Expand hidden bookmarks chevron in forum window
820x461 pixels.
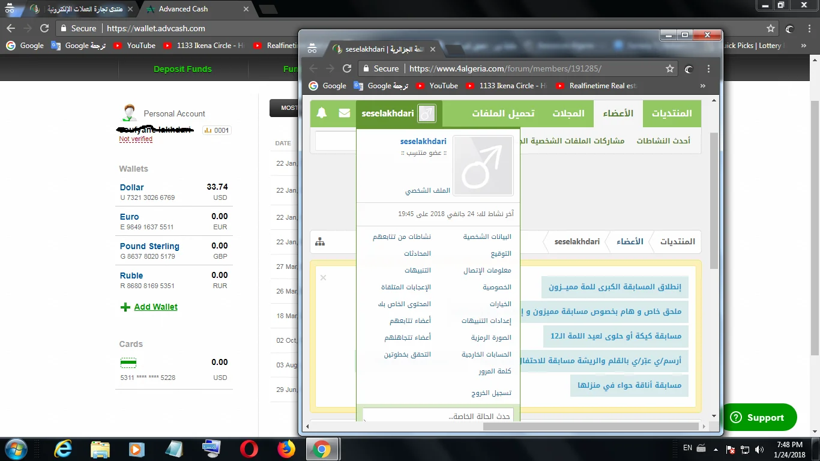(x=703, y=86)
